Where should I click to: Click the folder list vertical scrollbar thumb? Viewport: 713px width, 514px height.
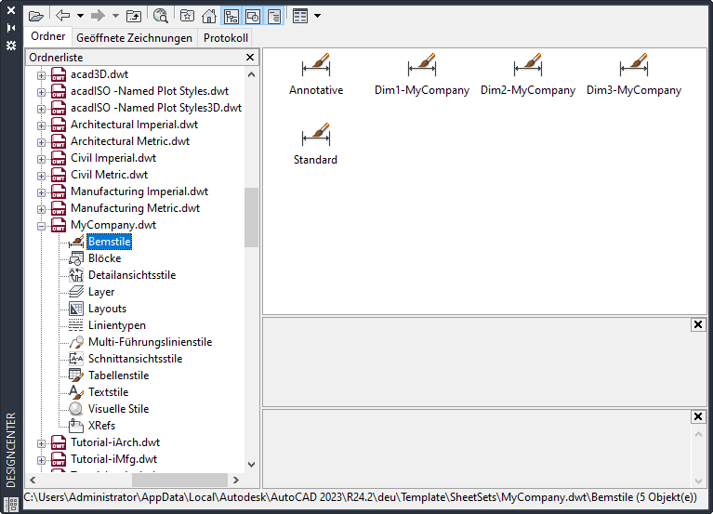251,217
